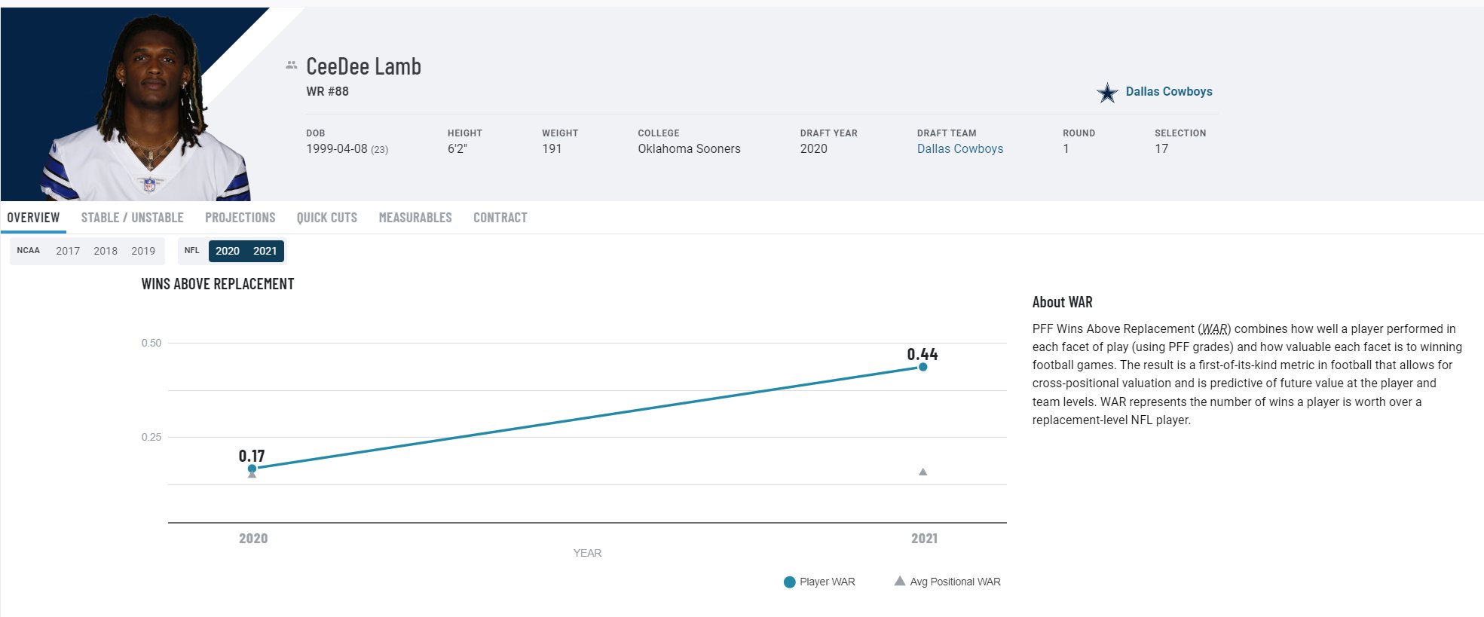Select the NCAA 2019 season

pos(143,251)
